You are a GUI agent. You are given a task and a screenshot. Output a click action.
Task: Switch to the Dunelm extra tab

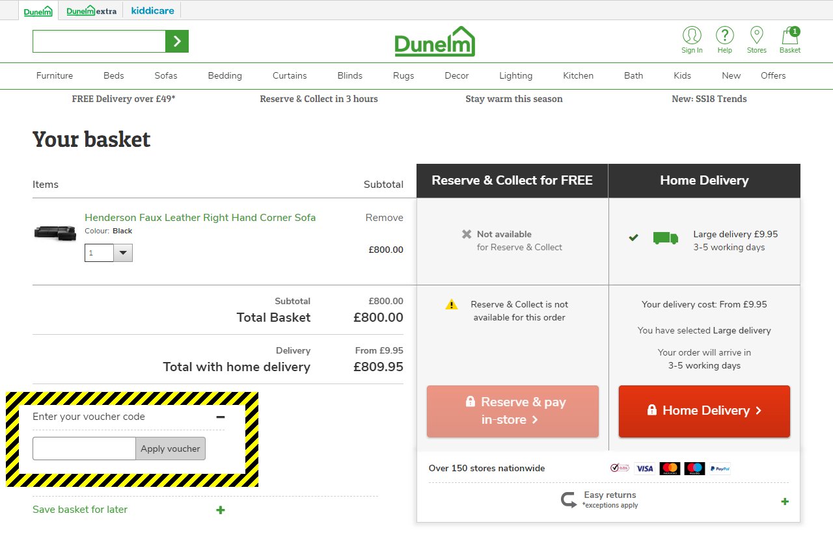pos(91,10)
